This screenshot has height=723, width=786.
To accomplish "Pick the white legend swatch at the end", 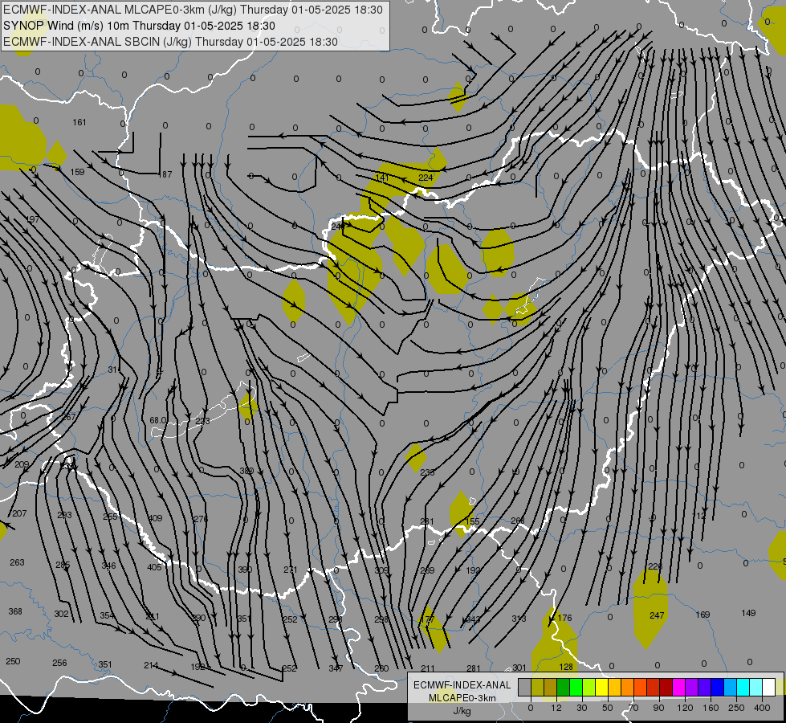I will tap(768, 688).
